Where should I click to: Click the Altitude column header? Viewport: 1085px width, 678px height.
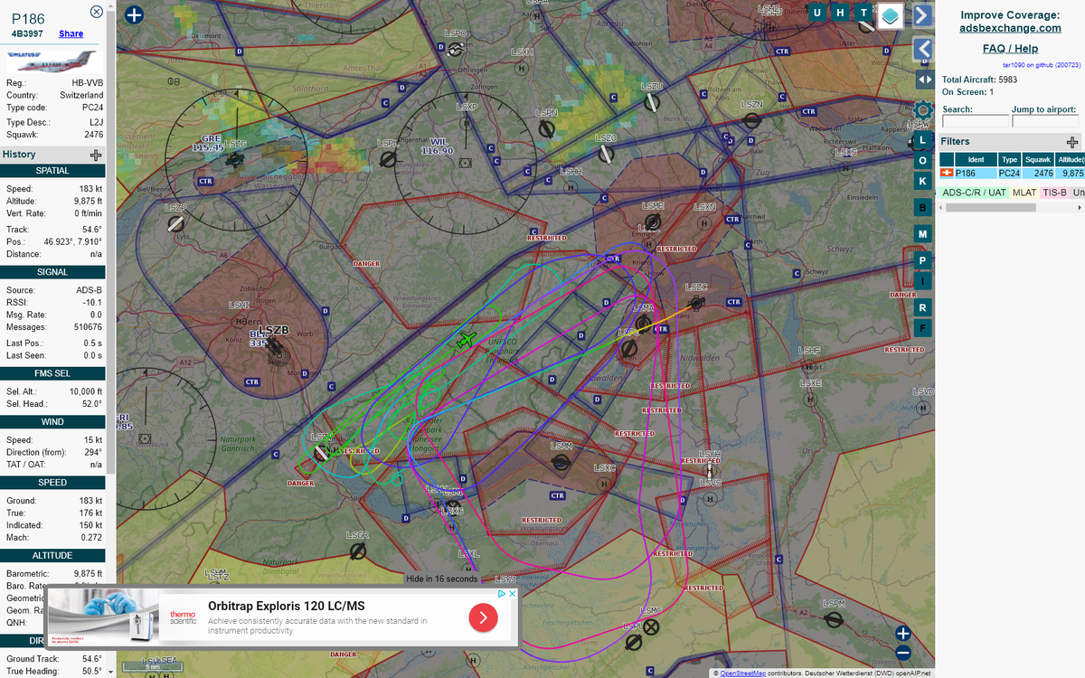1069,159
